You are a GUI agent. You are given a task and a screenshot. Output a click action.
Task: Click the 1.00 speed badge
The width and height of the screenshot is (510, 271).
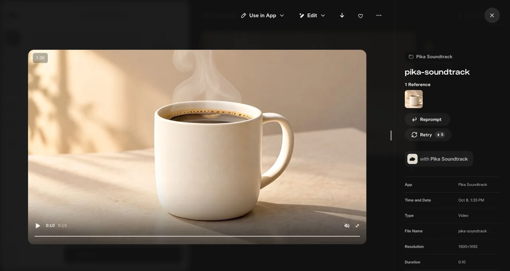coord(40,58)
